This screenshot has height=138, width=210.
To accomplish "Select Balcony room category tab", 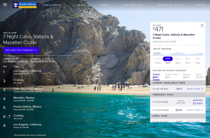I will coord(187,76).
